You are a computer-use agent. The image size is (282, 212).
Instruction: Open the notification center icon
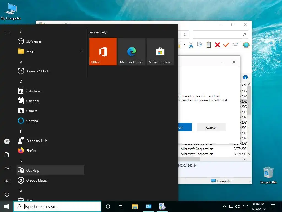273,206
